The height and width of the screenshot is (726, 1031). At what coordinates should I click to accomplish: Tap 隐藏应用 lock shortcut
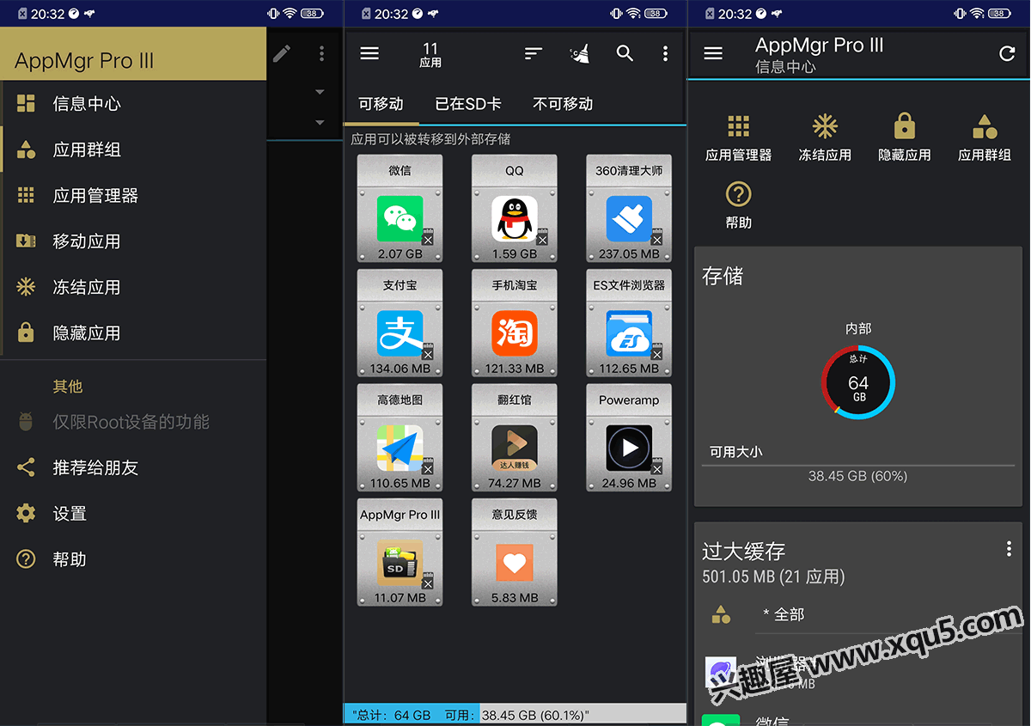coord(905,137)
